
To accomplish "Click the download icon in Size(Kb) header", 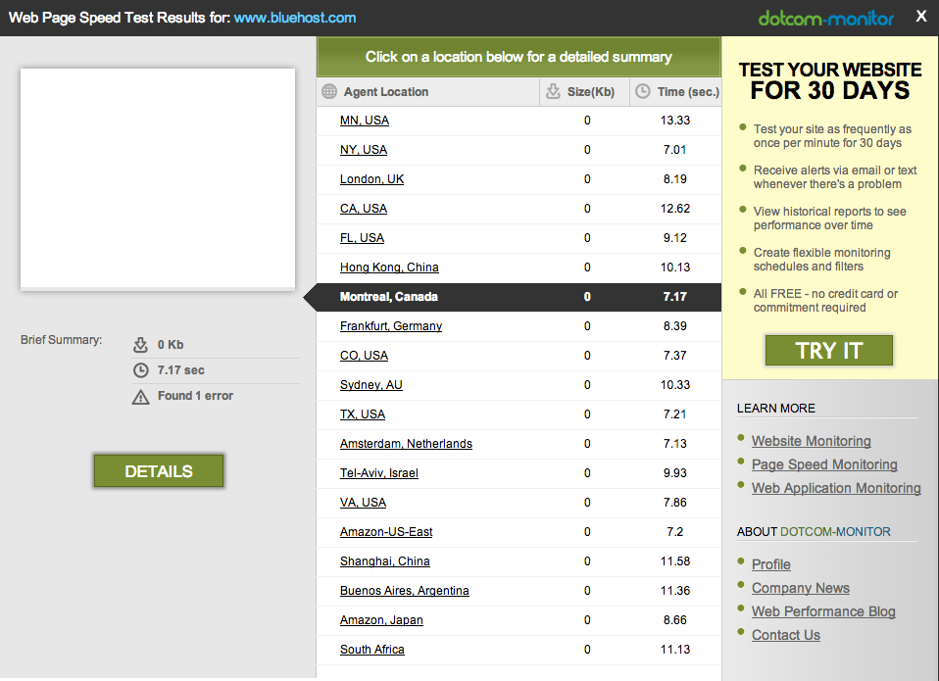I will [554, 91].
